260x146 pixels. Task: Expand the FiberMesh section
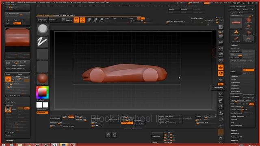pyautogui.click(x=235, y=133)
